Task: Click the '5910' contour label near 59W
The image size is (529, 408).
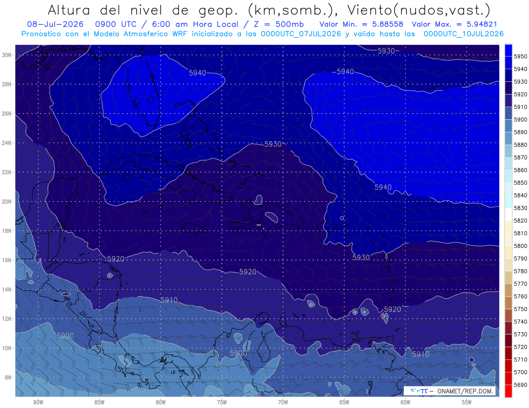Action: [x=421, y=354]
